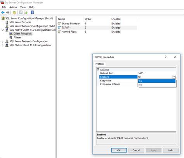
Task: Click the Keep Alive property label
Action: 106,80
